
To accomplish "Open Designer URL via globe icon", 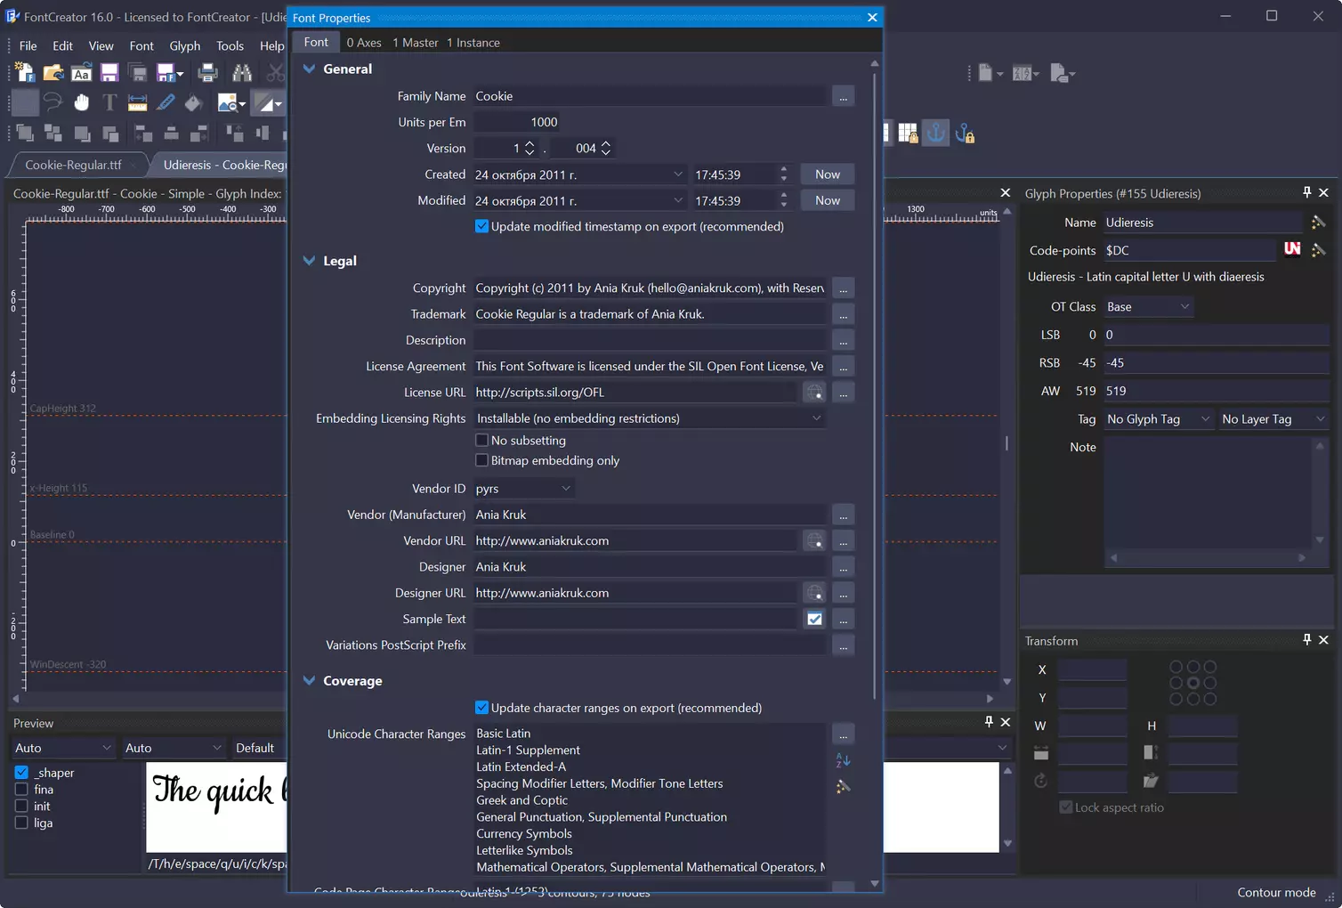I will (x=814, y=592).
